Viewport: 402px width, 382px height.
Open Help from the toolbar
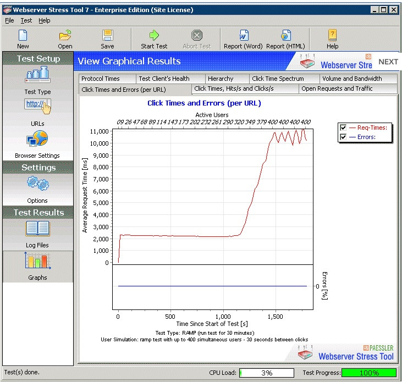(332, 36)
